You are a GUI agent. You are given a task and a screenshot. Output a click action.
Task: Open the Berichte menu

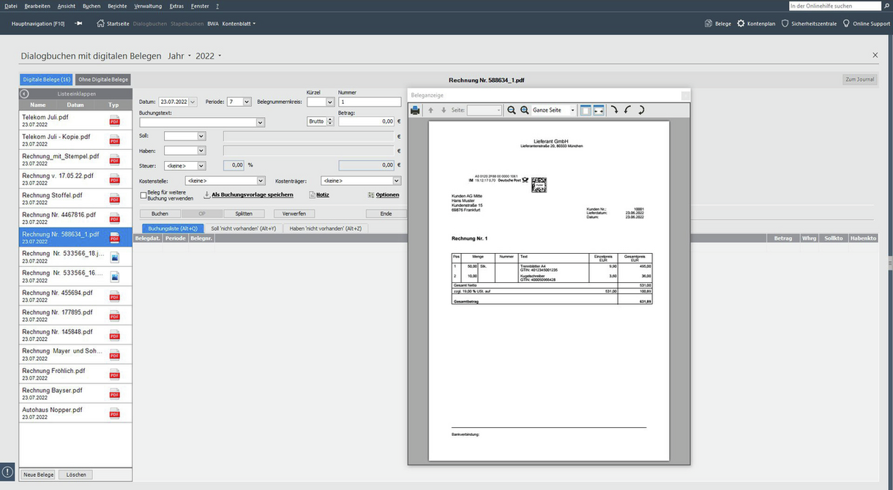point(117,6)
